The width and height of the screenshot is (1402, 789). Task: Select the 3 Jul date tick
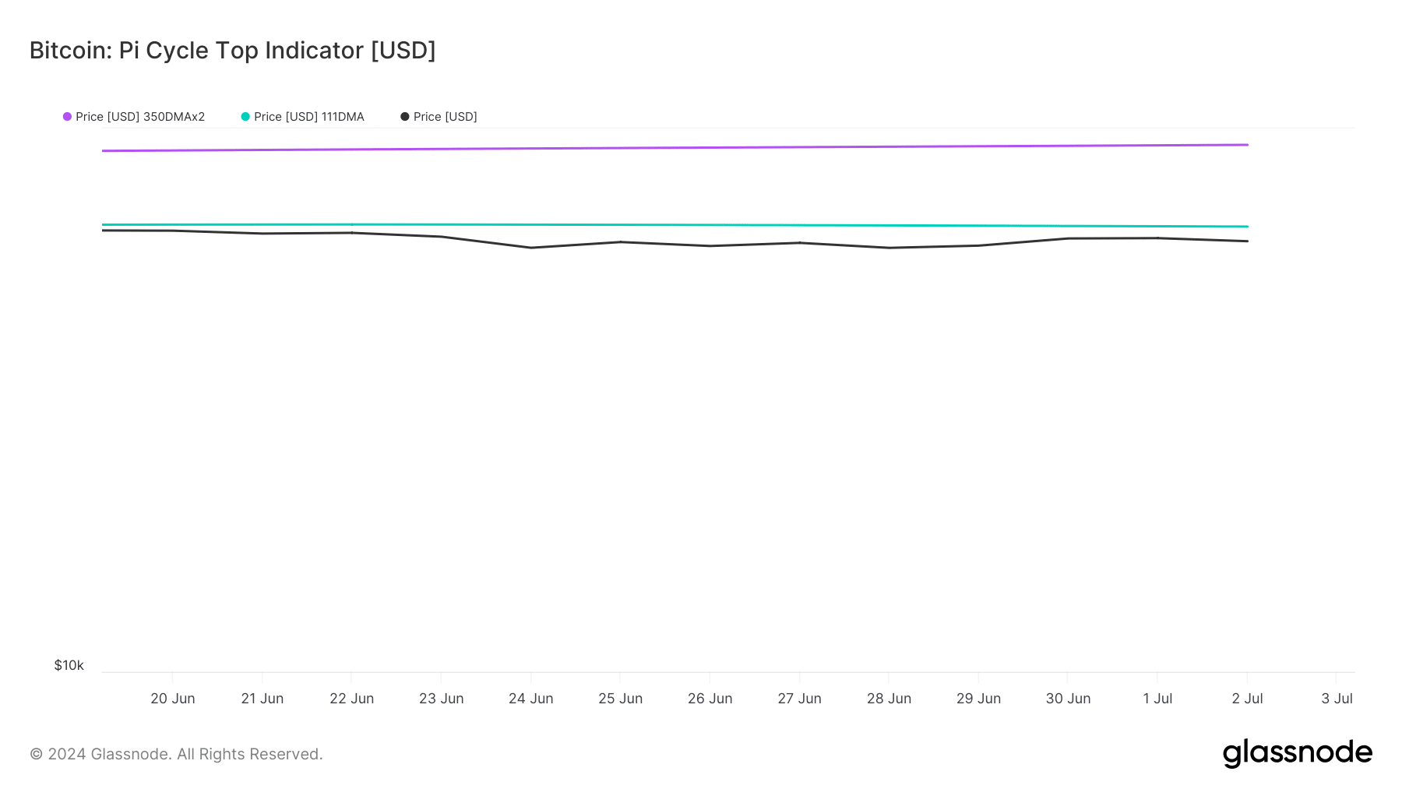click(x=1337, y=699)
